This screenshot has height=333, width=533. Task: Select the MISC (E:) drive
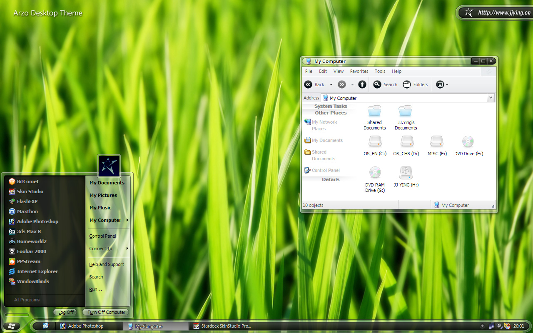pyautogui.click(x=437, y=146)
